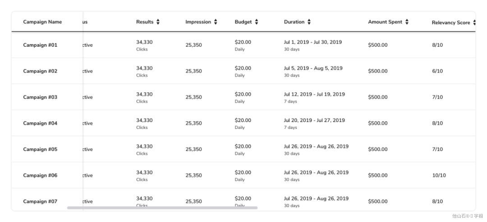Choose Campaign #04 name cell
Viewport: 487px width, 222px height.
tap(41, 123)
